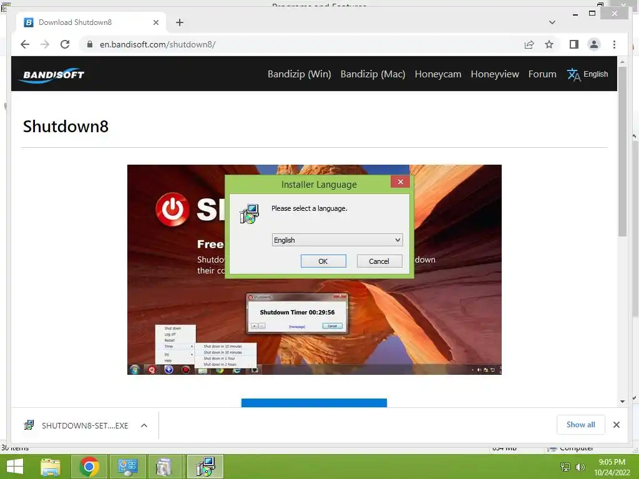This screenshot has width=639, height=479.
Task: Click the installer setup icon in dialog
Action: (x=249, y=215)
